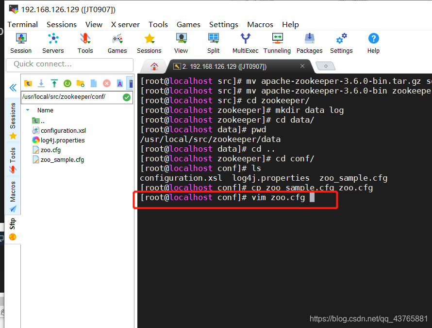Open the Games toolbar icon
432x328 pixels.
[117, 44]
